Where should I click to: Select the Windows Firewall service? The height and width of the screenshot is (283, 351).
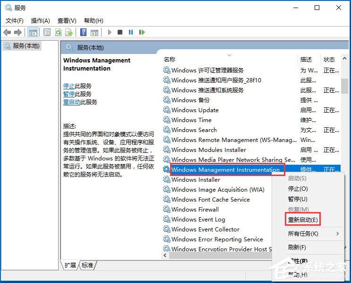click(x=195, y=210)
